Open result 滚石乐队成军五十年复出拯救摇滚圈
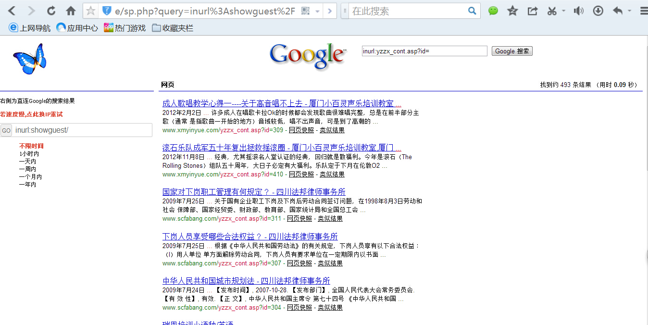 coord(282,148)
